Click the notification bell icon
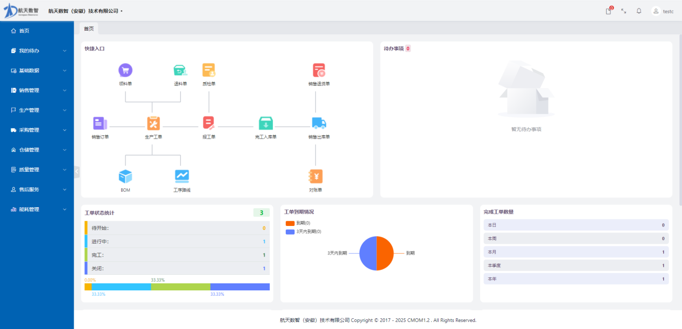The height and width of the screenshot is (329, 682). pyautogui.click(x=639, y=11)
